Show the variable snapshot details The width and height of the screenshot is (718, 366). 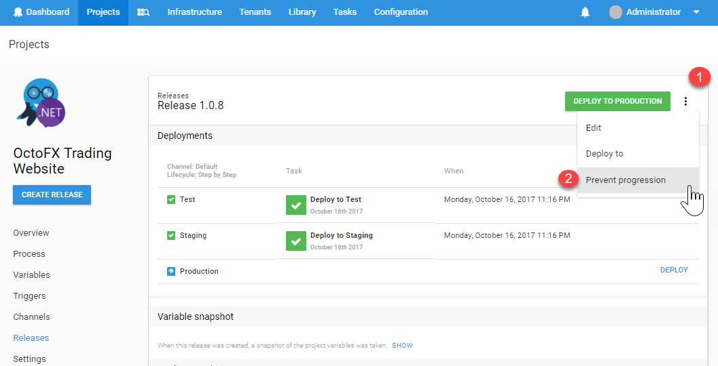[402, 345]
